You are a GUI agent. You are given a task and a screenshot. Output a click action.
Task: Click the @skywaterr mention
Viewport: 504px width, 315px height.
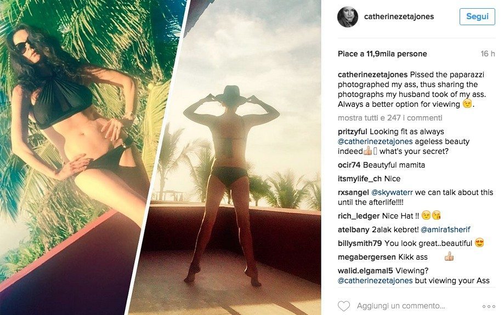tap(392, 193)
